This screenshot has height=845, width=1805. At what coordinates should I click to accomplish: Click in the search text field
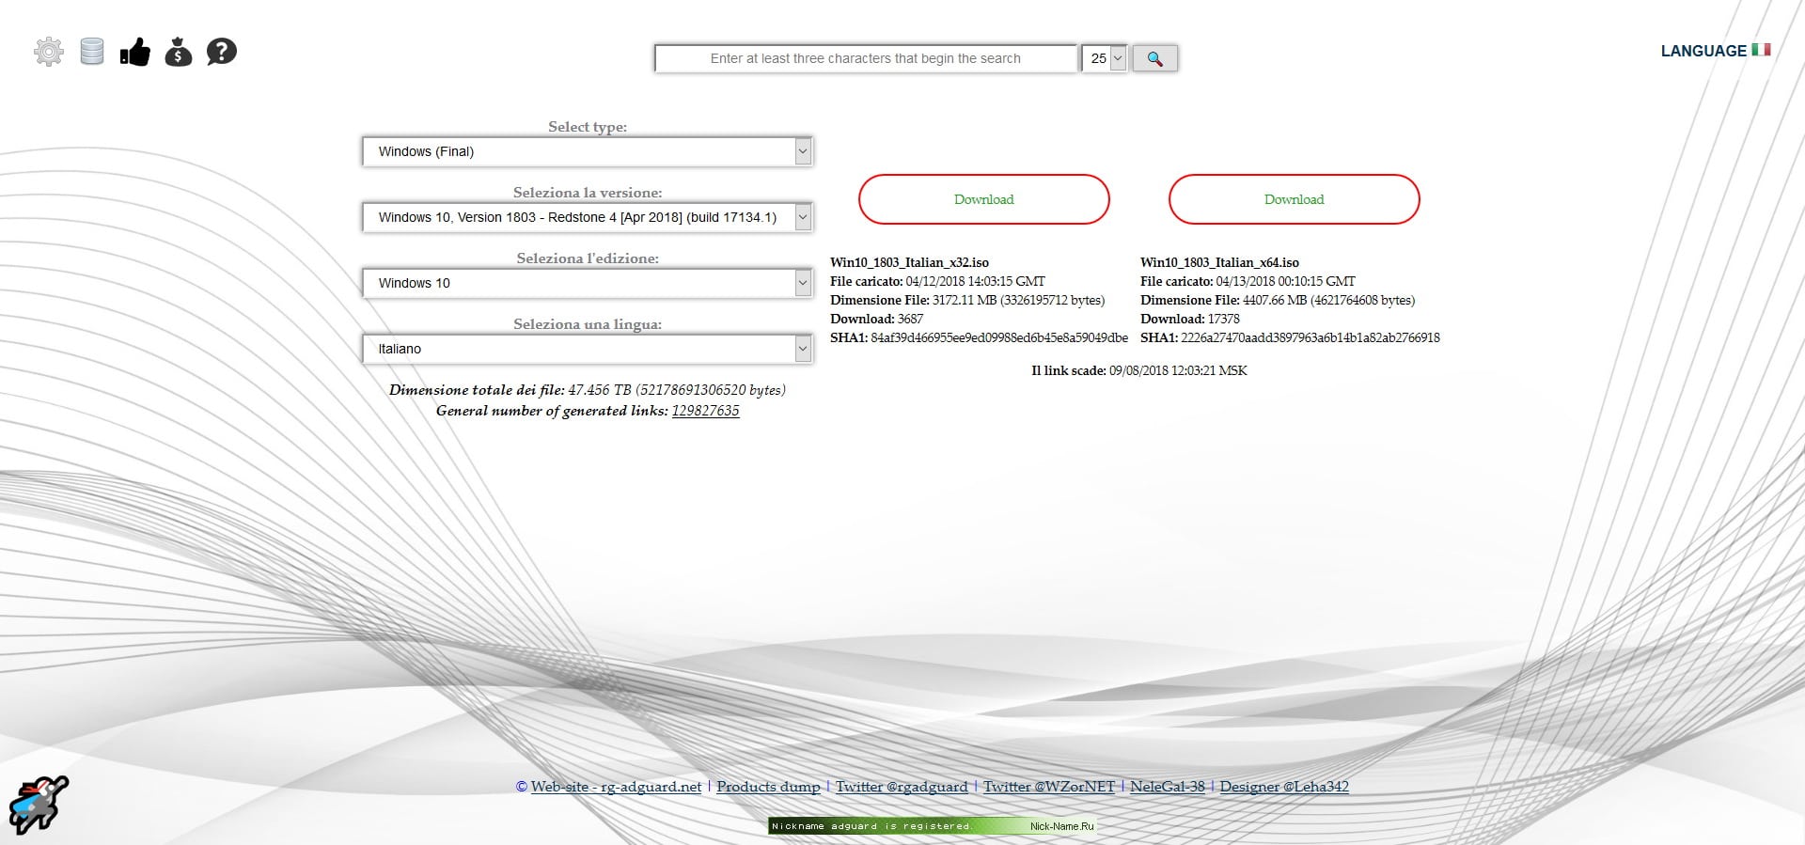click(865, 58)
